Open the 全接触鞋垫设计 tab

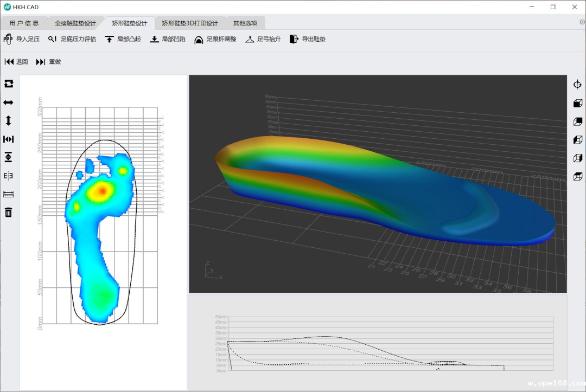[75, 23]
